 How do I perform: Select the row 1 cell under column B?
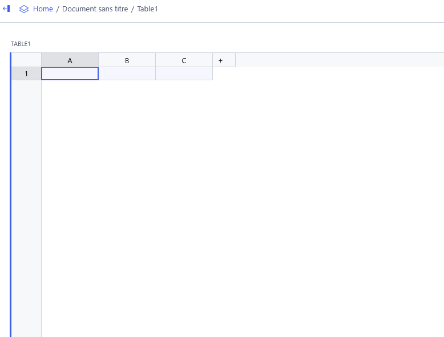click(x=127, y=73)
